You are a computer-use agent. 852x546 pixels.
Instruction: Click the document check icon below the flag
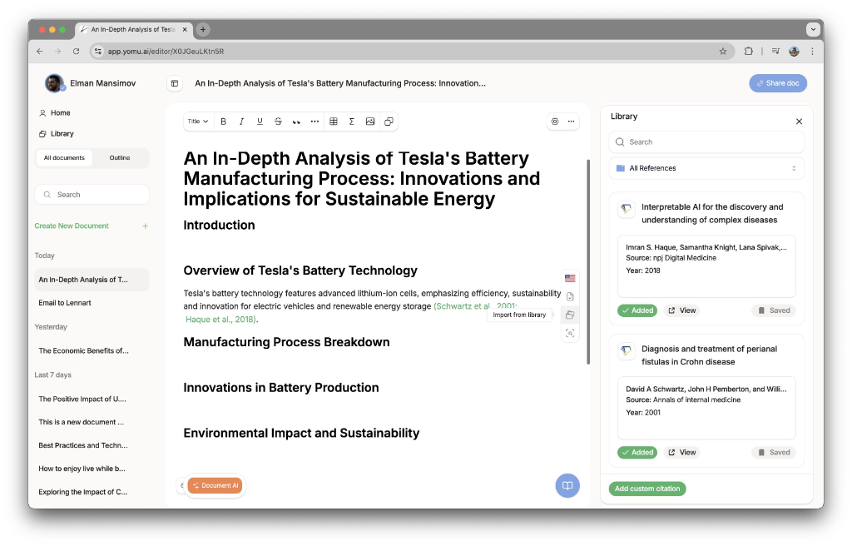[570, 296]
